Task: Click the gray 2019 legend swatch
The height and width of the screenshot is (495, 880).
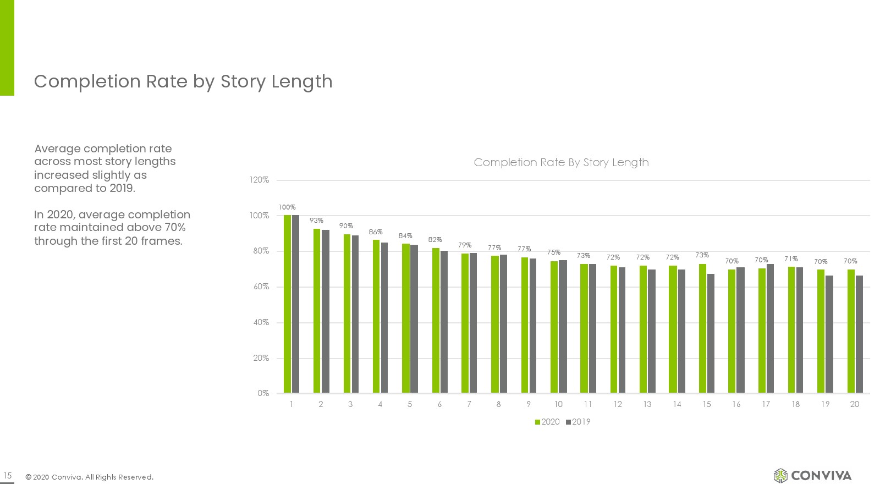Action: [568, 422]
